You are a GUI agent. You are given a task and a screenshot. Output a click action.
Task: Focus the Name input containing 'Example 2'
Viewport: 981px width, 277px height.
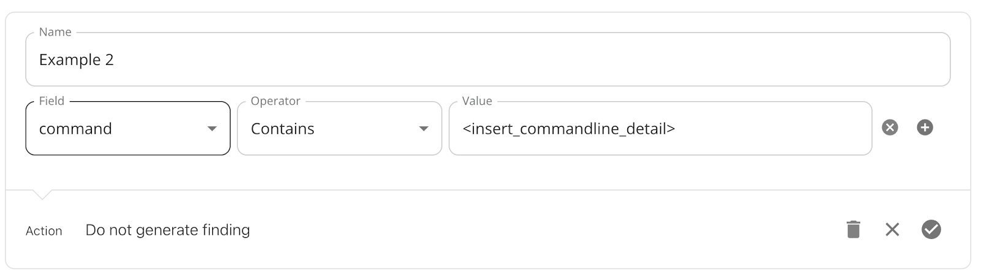click(488, 59)
